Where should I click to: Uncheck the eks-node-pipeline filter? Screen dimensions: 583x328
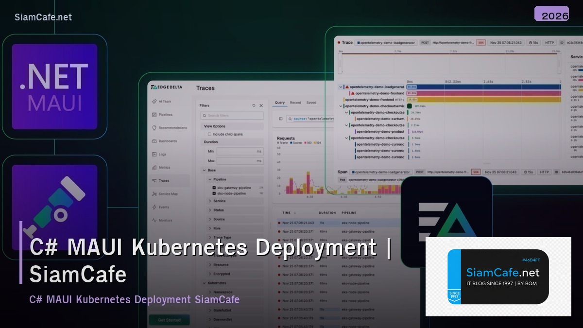click(213, 194)
